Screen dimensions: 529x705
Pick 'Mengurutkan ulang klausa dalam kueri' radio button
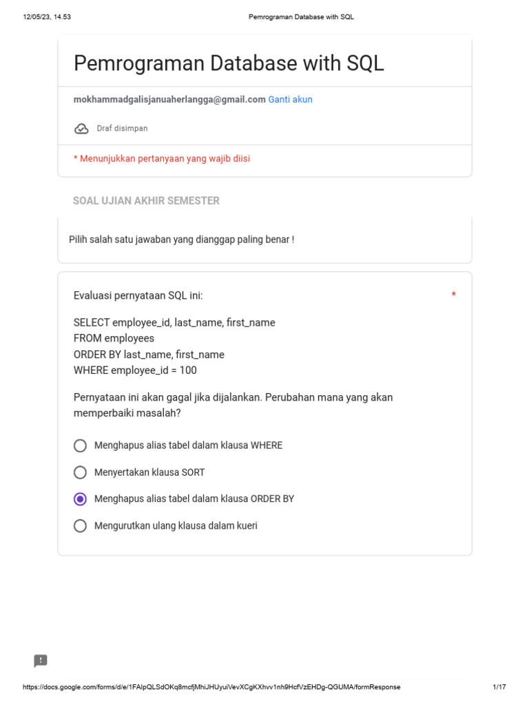[x=80, y=526]
